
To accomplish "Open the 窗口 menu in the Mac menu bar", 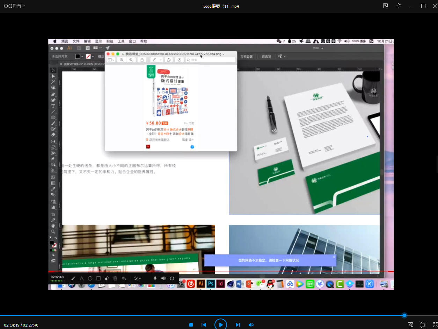I will point(132,41).
